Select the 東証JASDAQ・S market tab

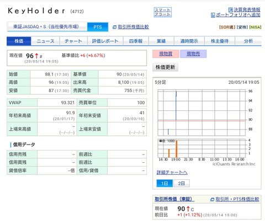[x=47, y=27]
